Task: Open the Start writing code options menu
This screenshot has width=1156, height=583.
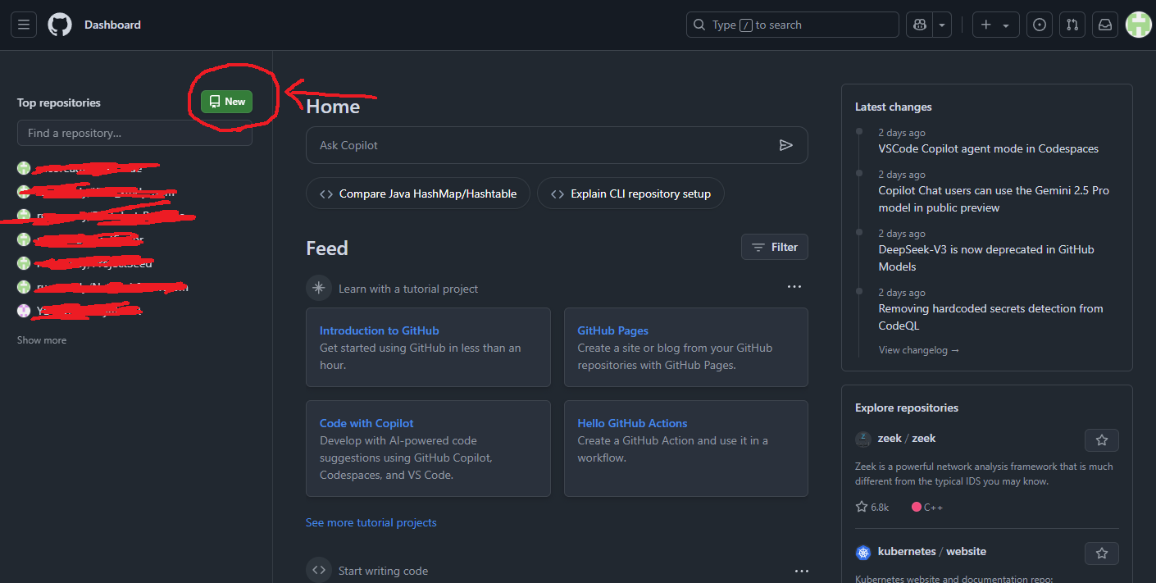Action: 802,571
